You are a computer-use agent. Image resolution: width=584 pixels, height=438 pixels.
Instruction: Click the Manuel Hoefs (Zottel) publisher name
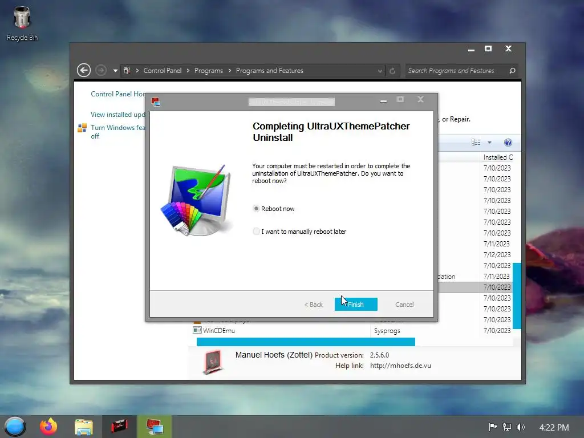[x=274, y=355]
